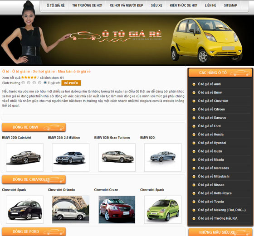Open Ô tô giá rẻ Citroen link
This screenshot has height=236, width=254.
coord(211,109)
